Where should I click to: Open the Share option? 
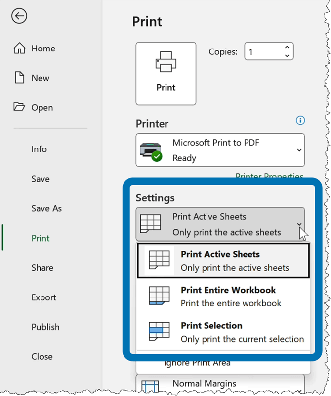pyautogui.click(x=42, y=268)
